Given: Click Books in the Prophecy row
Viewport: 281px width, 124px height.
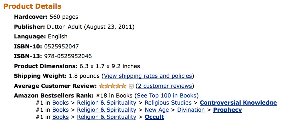Looking at the screenshot, I should click(x=60, y=110).
